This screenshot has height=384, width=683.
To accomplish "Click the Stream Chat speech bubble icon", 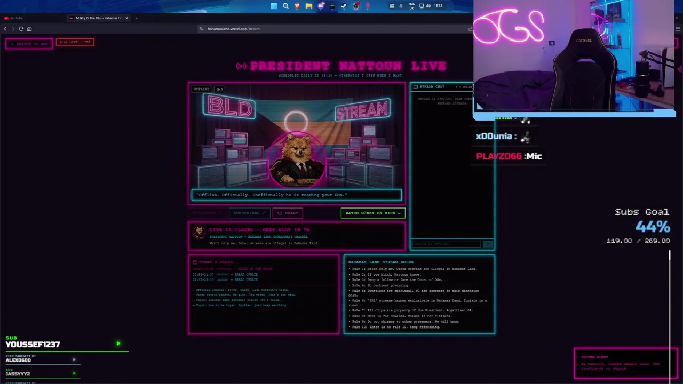I will pyautogui.click(x=416, y=86).
